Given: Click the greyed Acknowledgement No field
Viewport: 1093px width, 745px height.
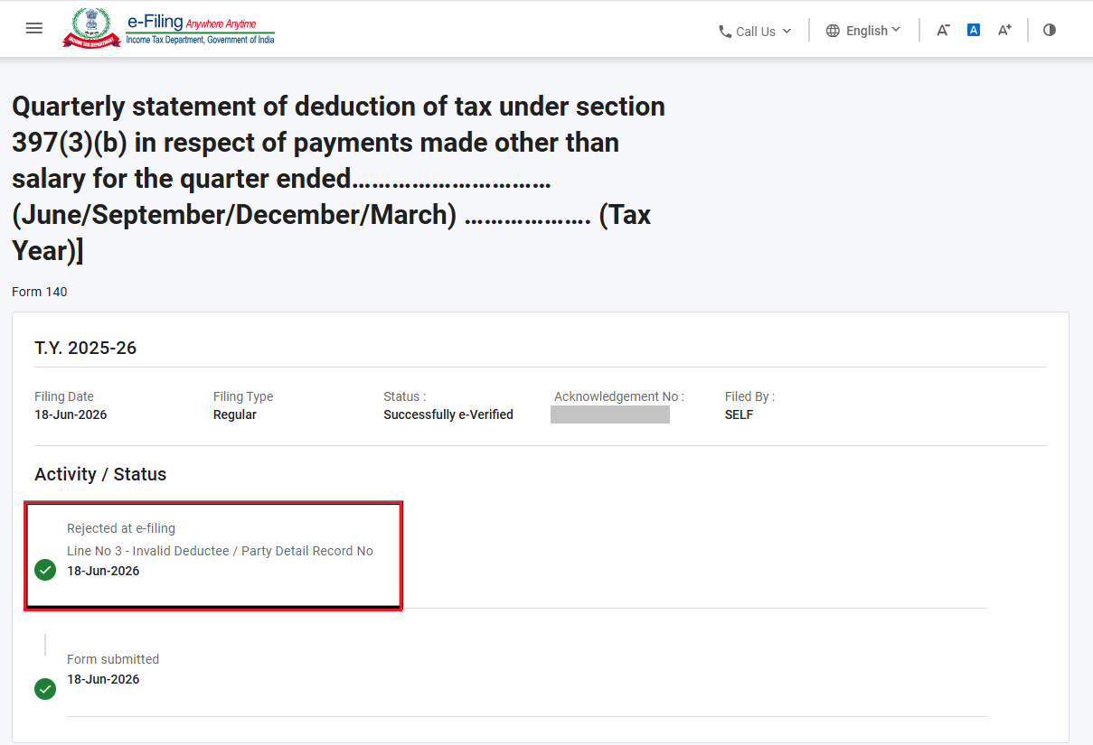Looking at the screenshot, I should tap(610, 414).
